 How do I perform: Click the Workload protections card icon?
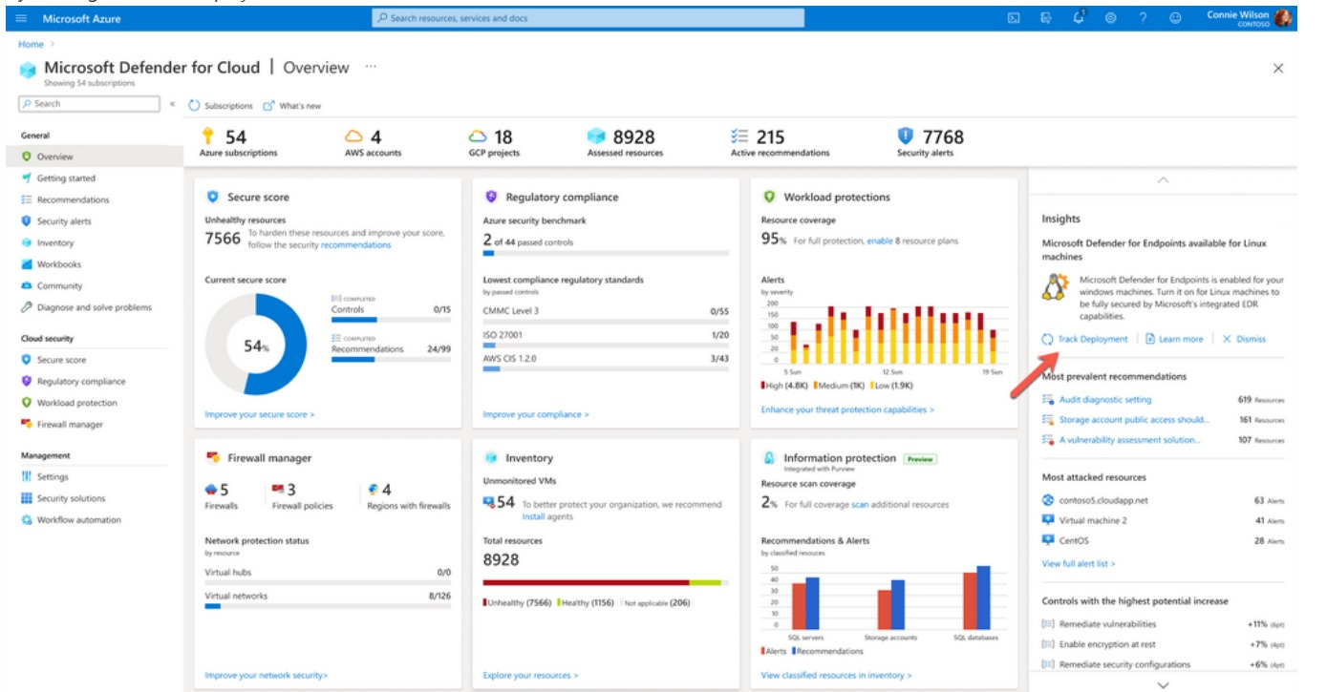[x=769, y=197]
